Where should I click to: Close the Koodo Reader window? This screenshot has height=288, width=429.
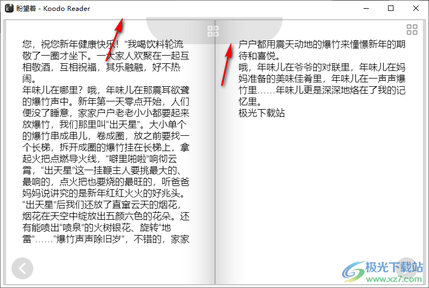point(415,8)
